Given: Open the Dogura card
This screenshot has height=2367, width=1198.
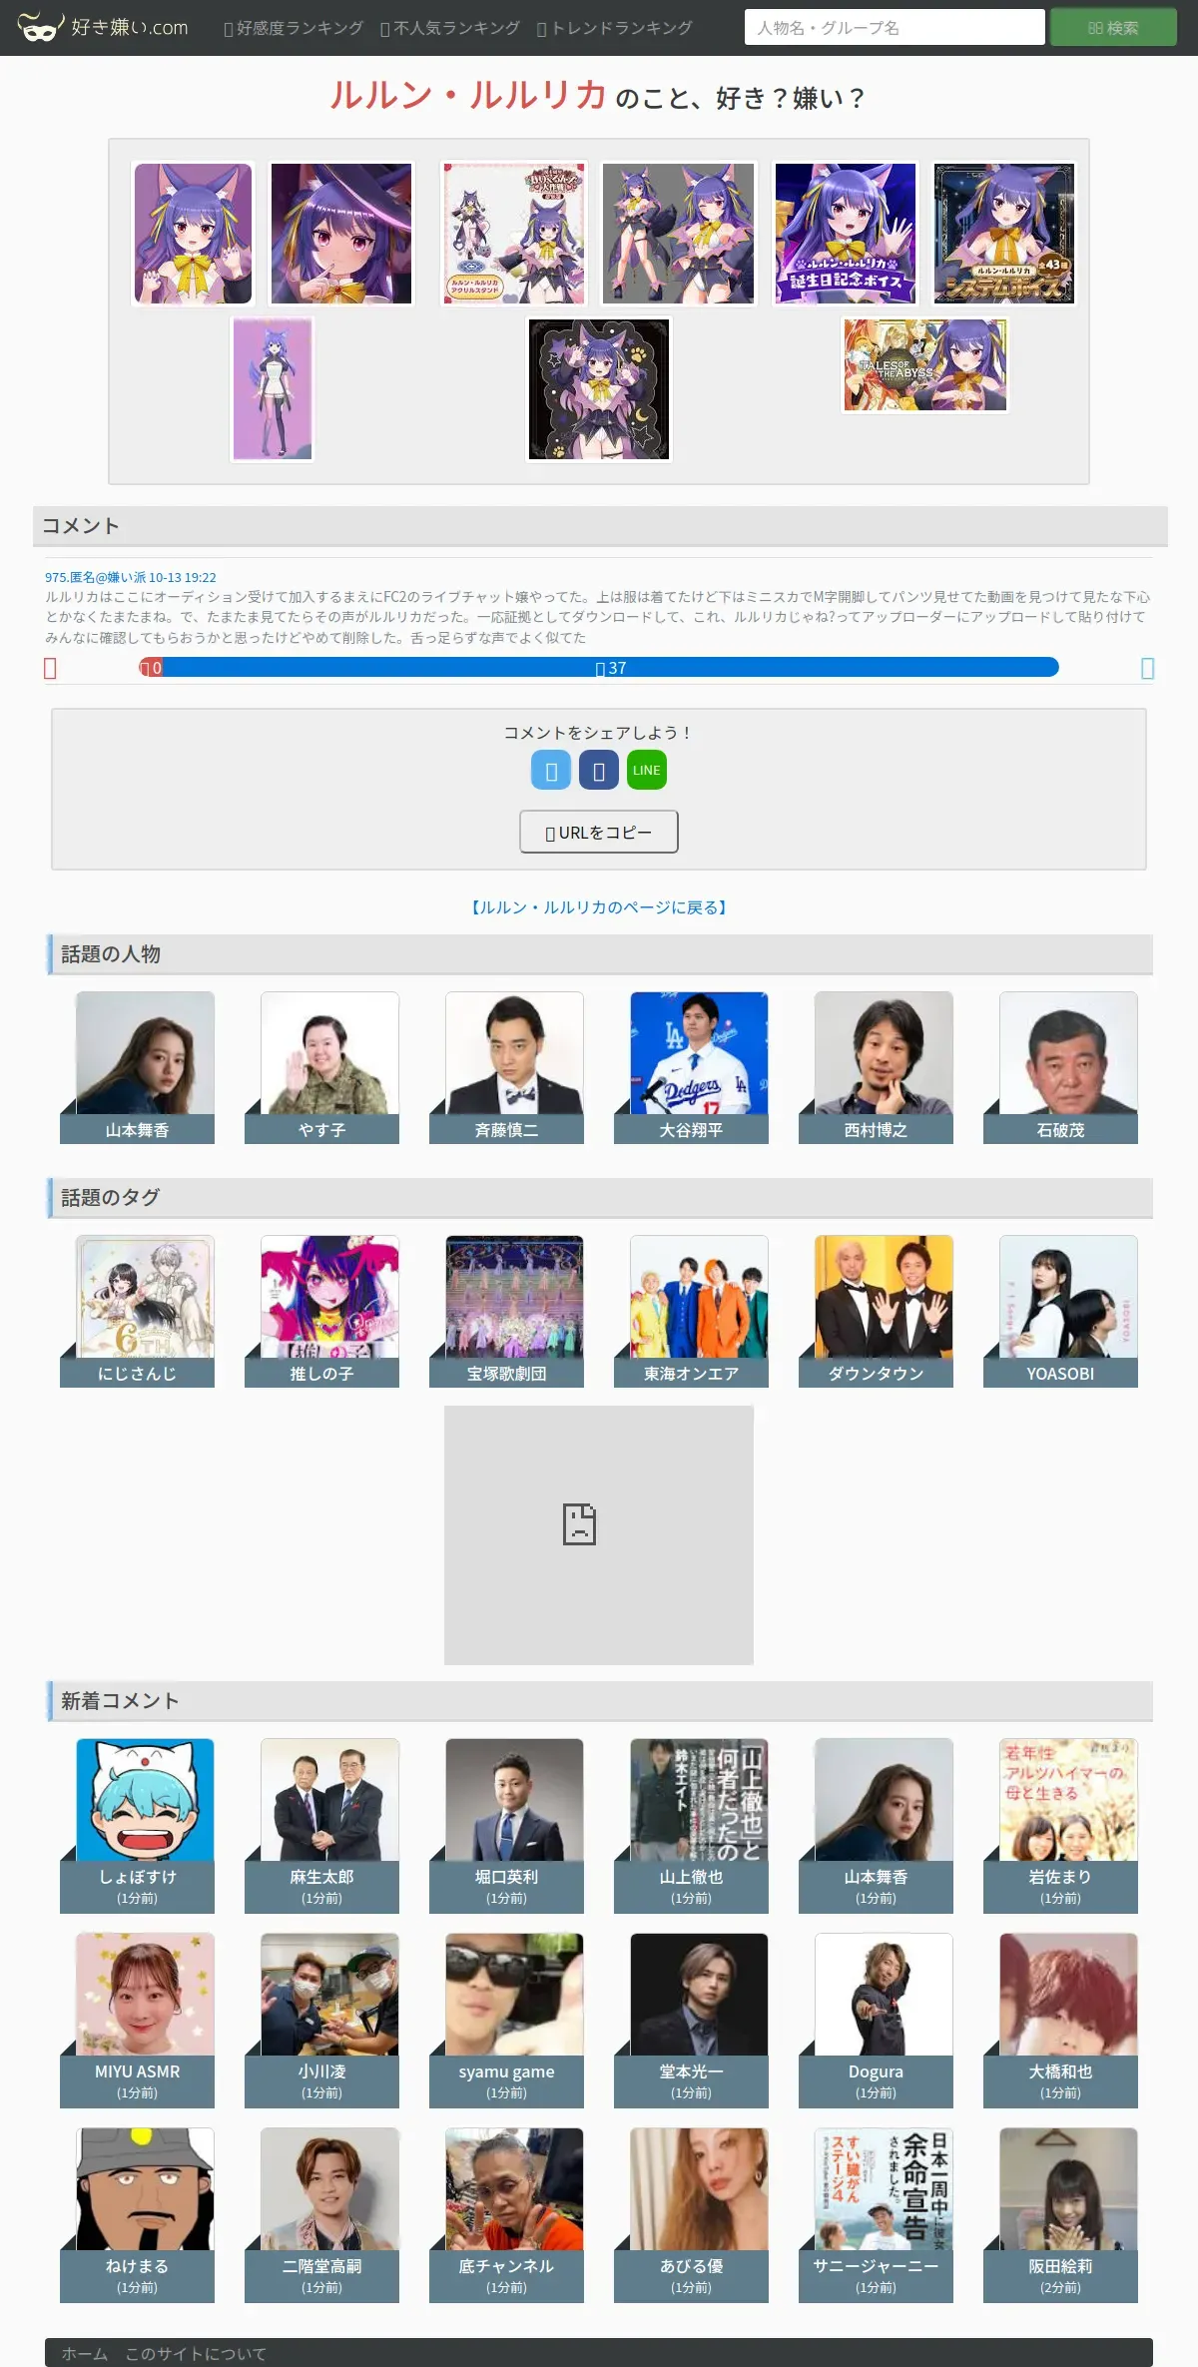Looking at the screenshot, I should (x=877, y=2020).
